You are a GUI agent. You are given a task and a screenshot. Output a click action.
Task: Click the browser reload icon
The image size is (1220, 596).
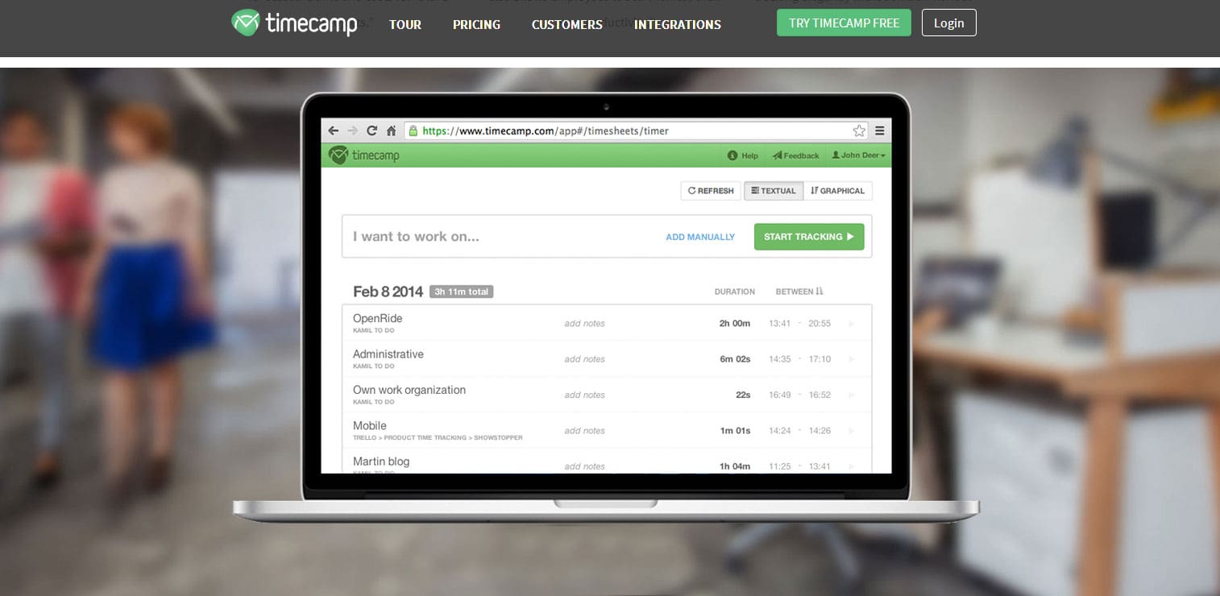[x=371, y=130]
